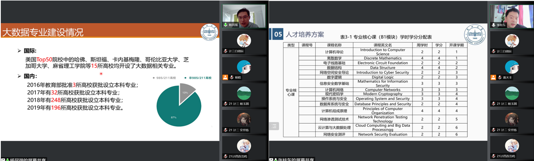This screenshot has height=161, width=534.
Task: Open the sidebar list icon beside the table slide
Action: click(x=274, y=126)
